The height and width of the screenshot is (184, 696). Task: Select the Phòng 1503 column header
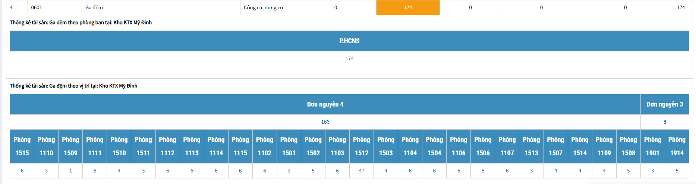point(386,146)
